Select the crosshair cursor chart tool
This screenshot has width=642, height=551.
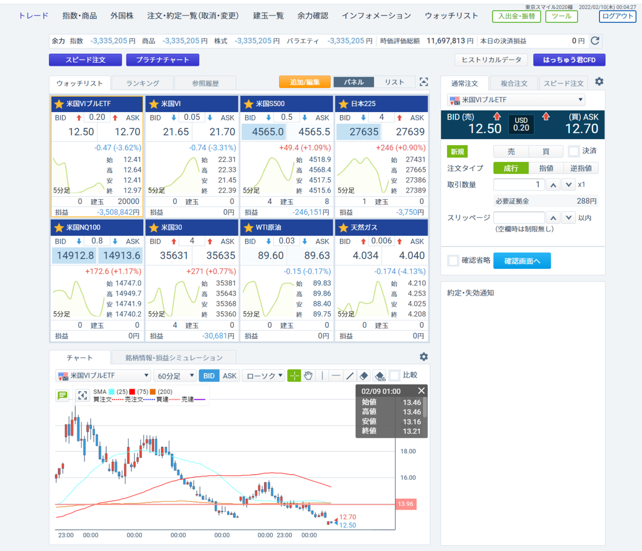point(294,376)
